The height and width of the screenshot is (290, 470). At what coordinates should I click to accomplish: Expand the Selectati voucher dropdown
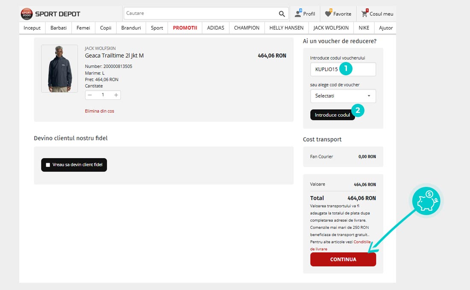pyautogui.click(x=343, y=96)
